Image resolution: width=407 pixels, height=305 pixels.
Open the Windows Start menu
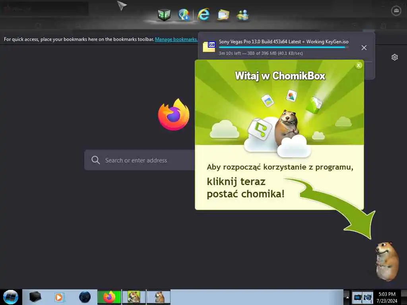point(10,297)
